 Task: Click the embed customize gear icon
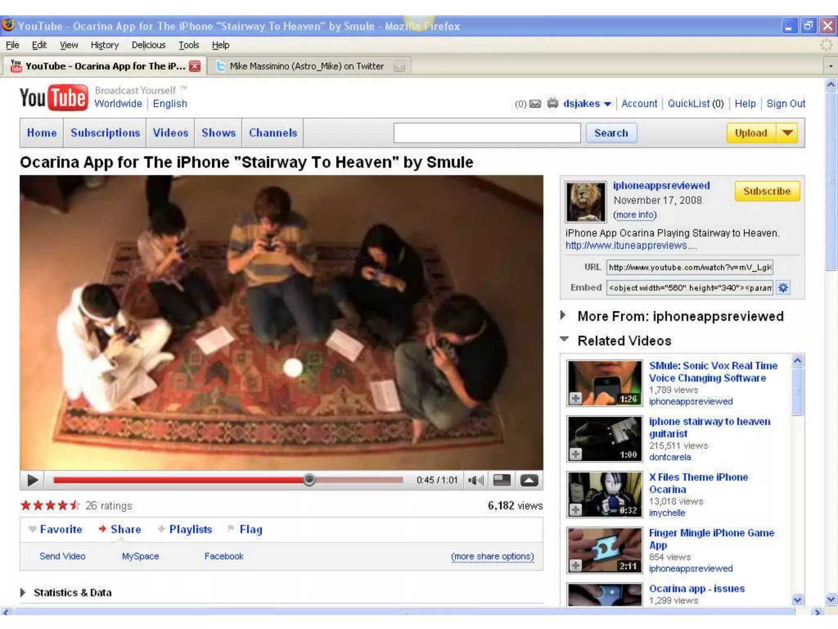click(783, 288)
